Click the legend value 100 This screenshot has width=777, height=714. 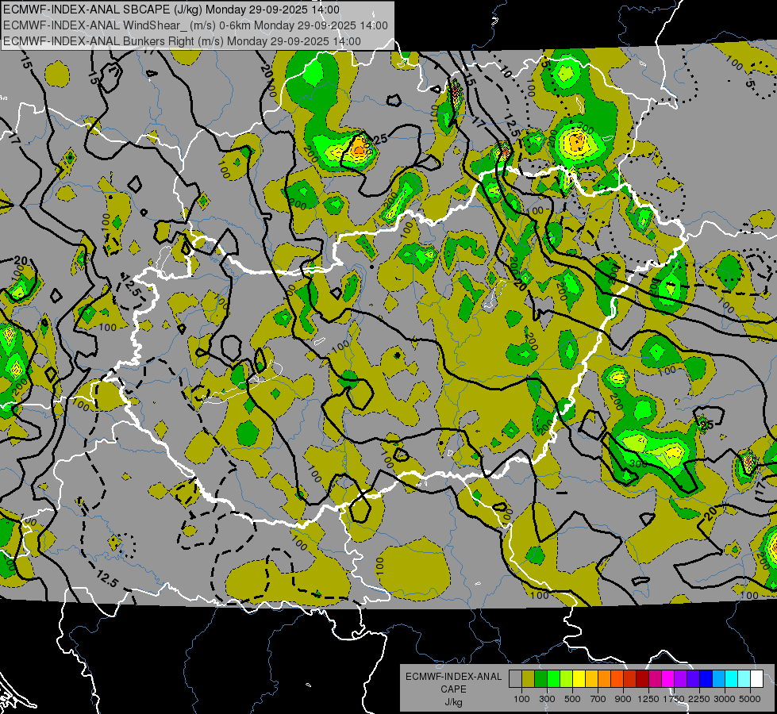[x=521, y=699]
